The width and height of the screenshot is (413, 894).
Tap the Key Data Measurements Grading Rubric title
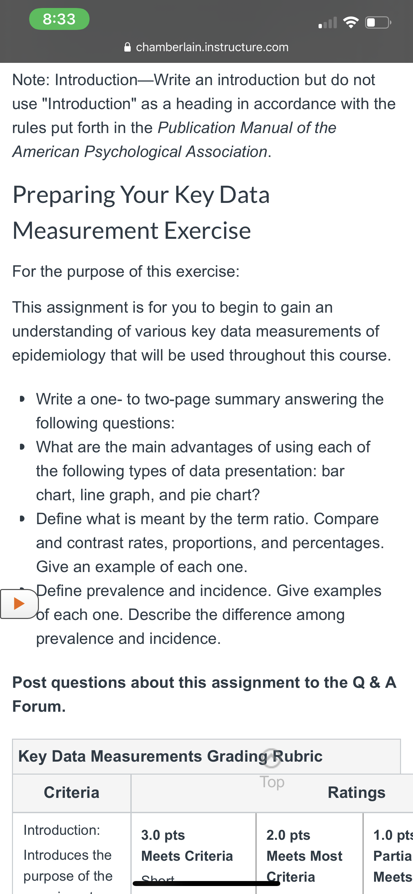coord(170,756)
